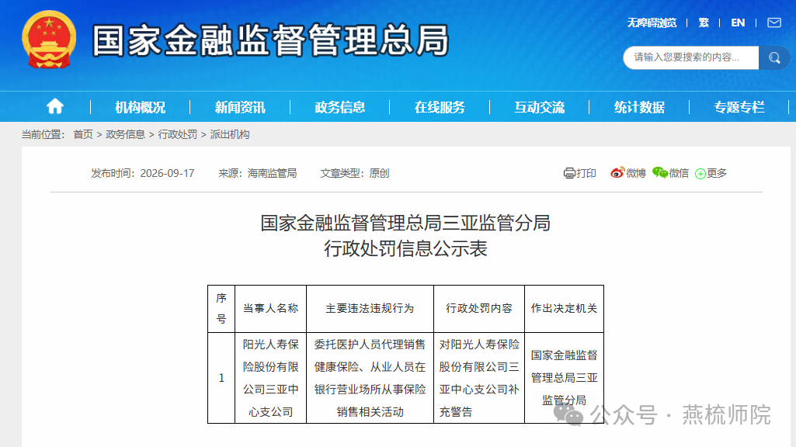Open 政务信息 menu
The image size is (796, 447).
click(339, 107)
